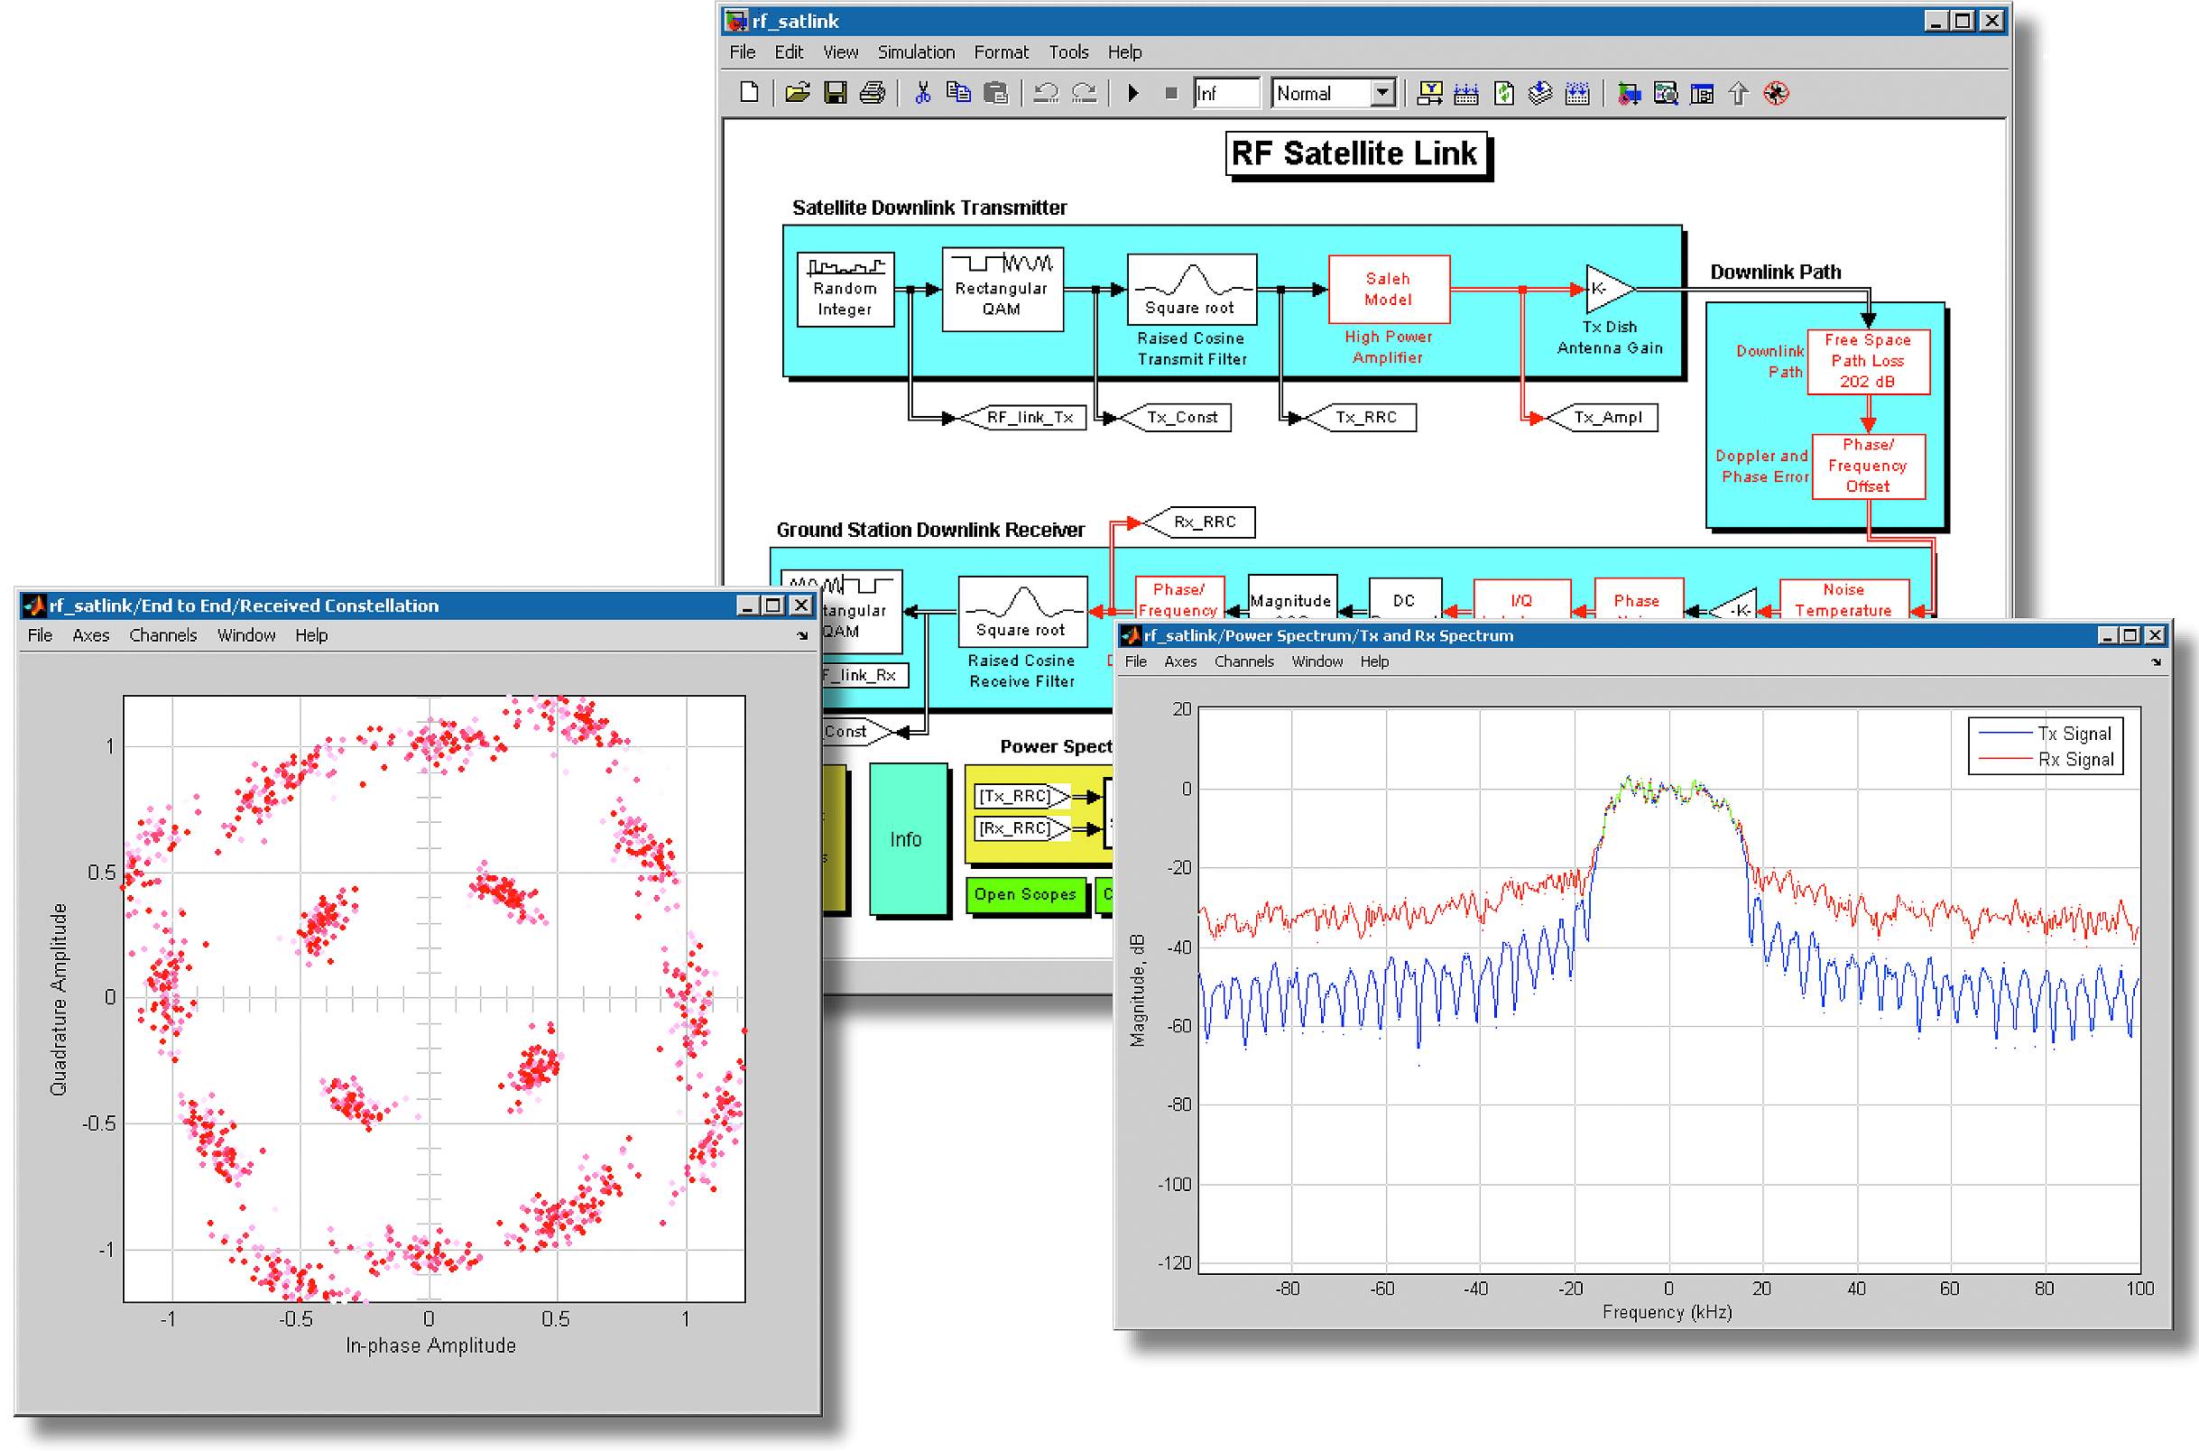Open the Channels menu in the spectrum window
The width and height of the screenshot is (2199, 1451).
point(1243,661)
